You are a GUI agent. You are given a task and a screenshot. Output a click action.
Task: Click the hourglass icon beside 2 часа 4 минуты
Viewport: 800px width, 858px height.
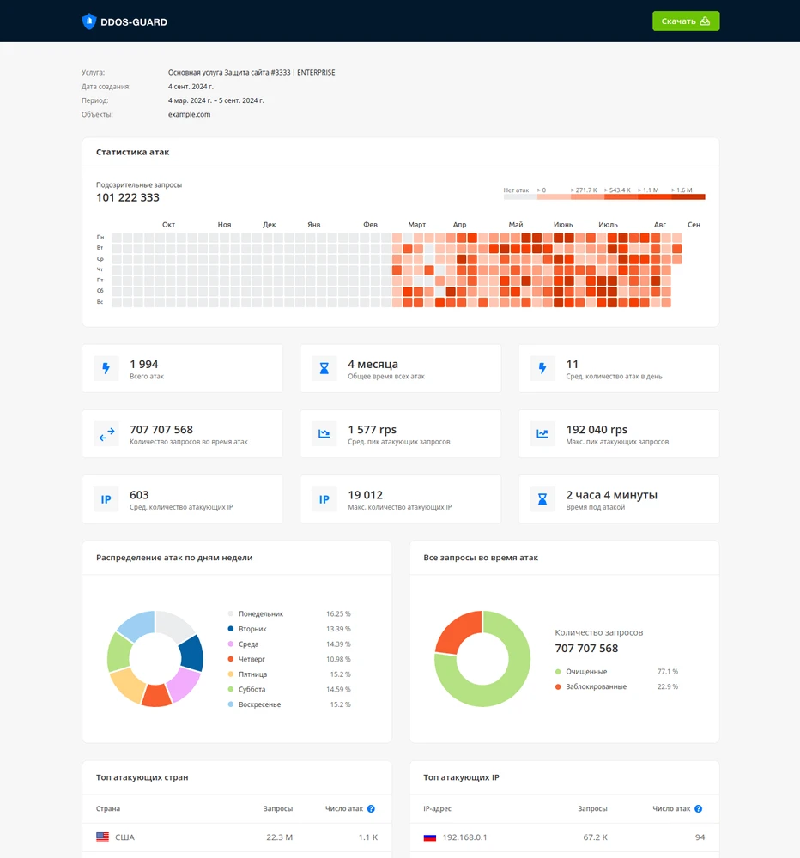coord(542,499)
